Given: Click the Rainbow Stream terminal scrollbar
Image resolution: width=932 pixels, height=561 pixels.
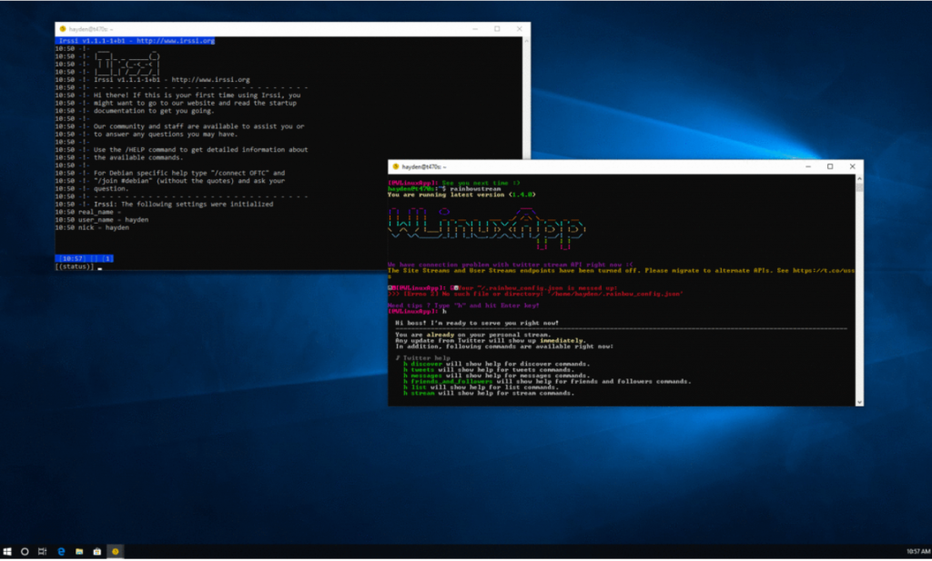Looking at the screenshot, I should pyautogui.click(x=858, y=291).
